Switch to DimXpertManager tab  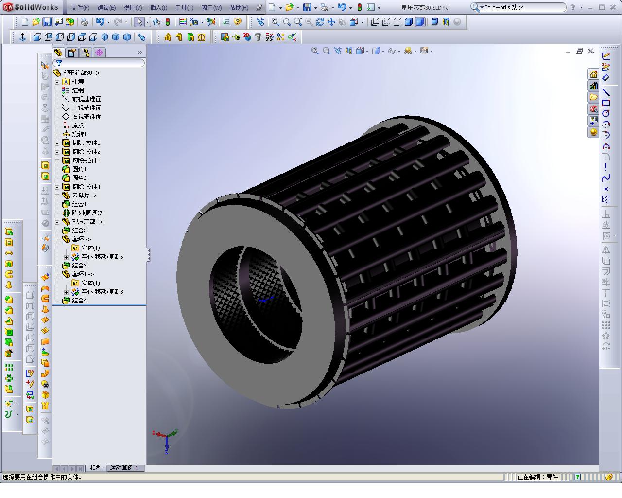click(x=99, y=53)
